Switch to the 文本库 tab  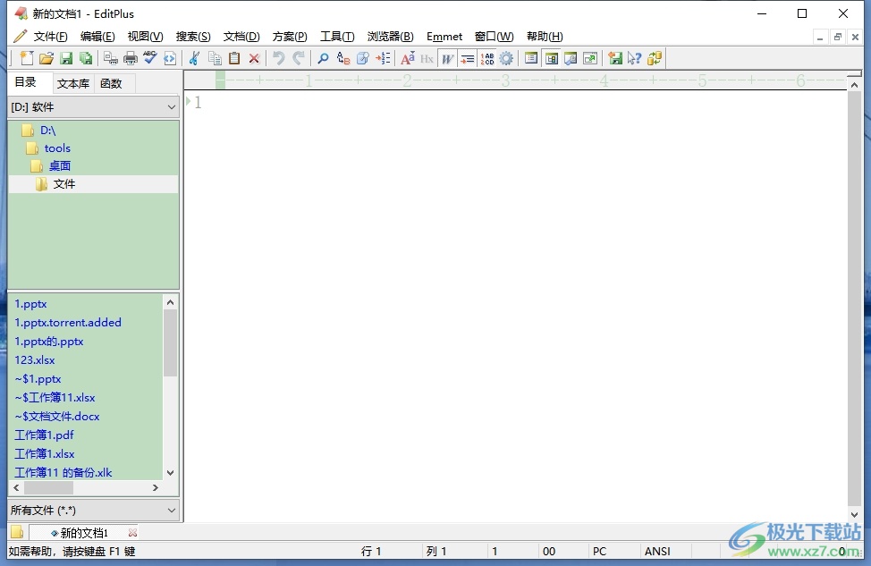coord(72,84)
